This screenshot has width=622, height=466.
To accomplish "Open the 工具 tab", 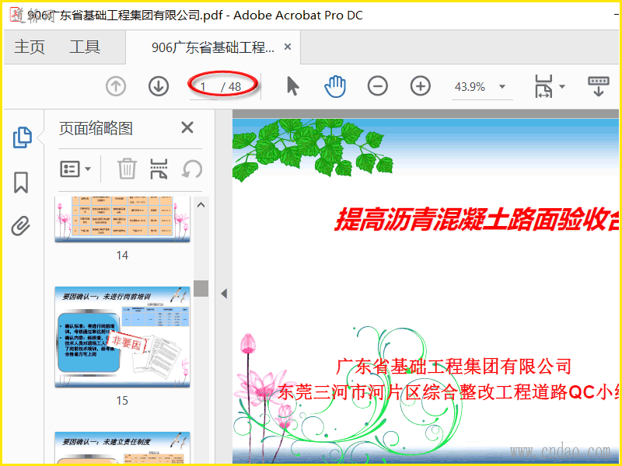I will click(x=85, y=47).
